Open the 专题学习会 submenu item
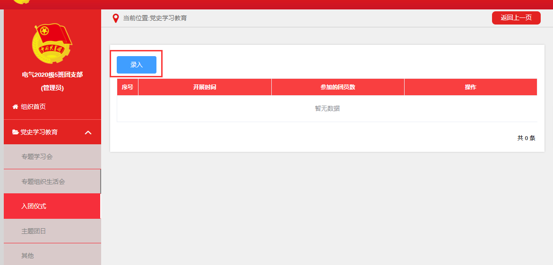This screenshot has width=553, height=265. click(x=37, y=157)
